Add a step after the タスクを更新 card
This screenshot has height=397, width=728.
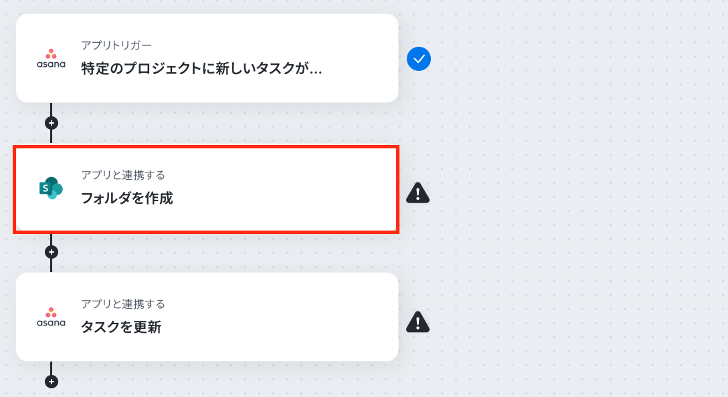click(51, 382)
